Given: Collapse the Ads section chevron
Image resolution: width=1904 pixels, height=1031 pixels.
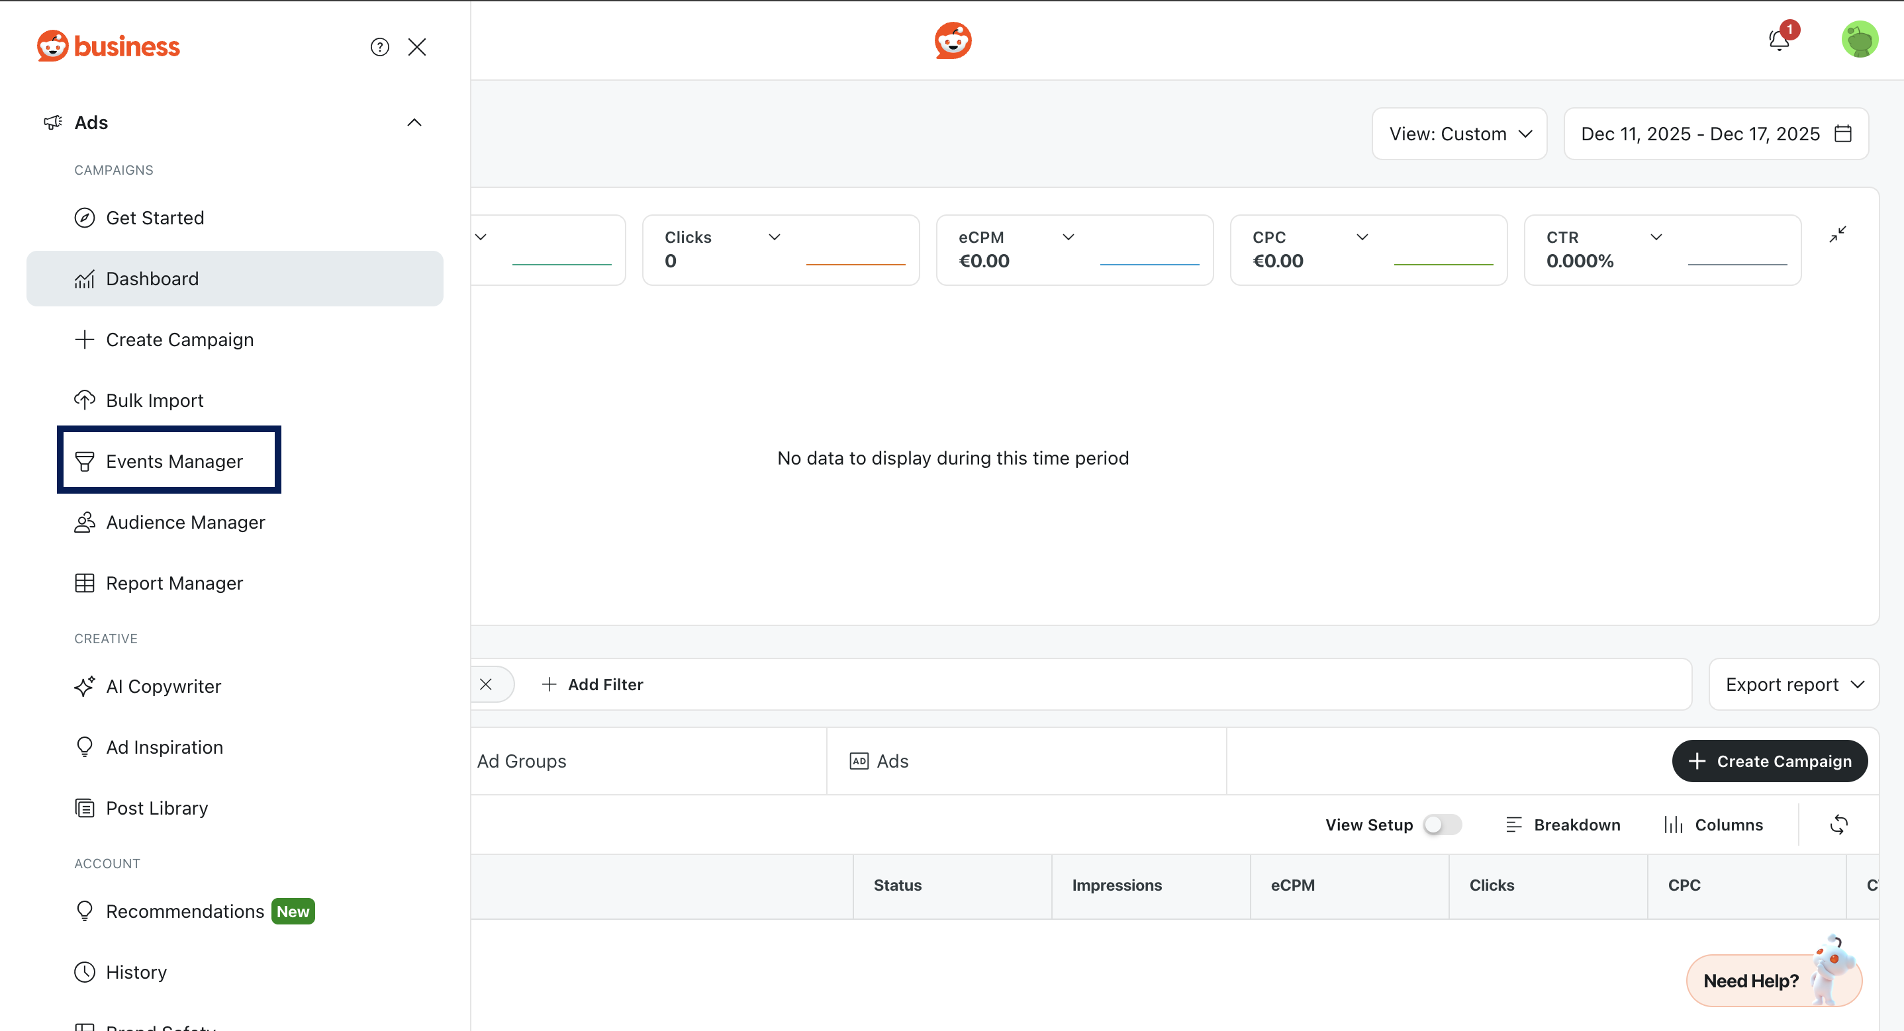Looking at the screenshot, I should (x=414, y=122).
